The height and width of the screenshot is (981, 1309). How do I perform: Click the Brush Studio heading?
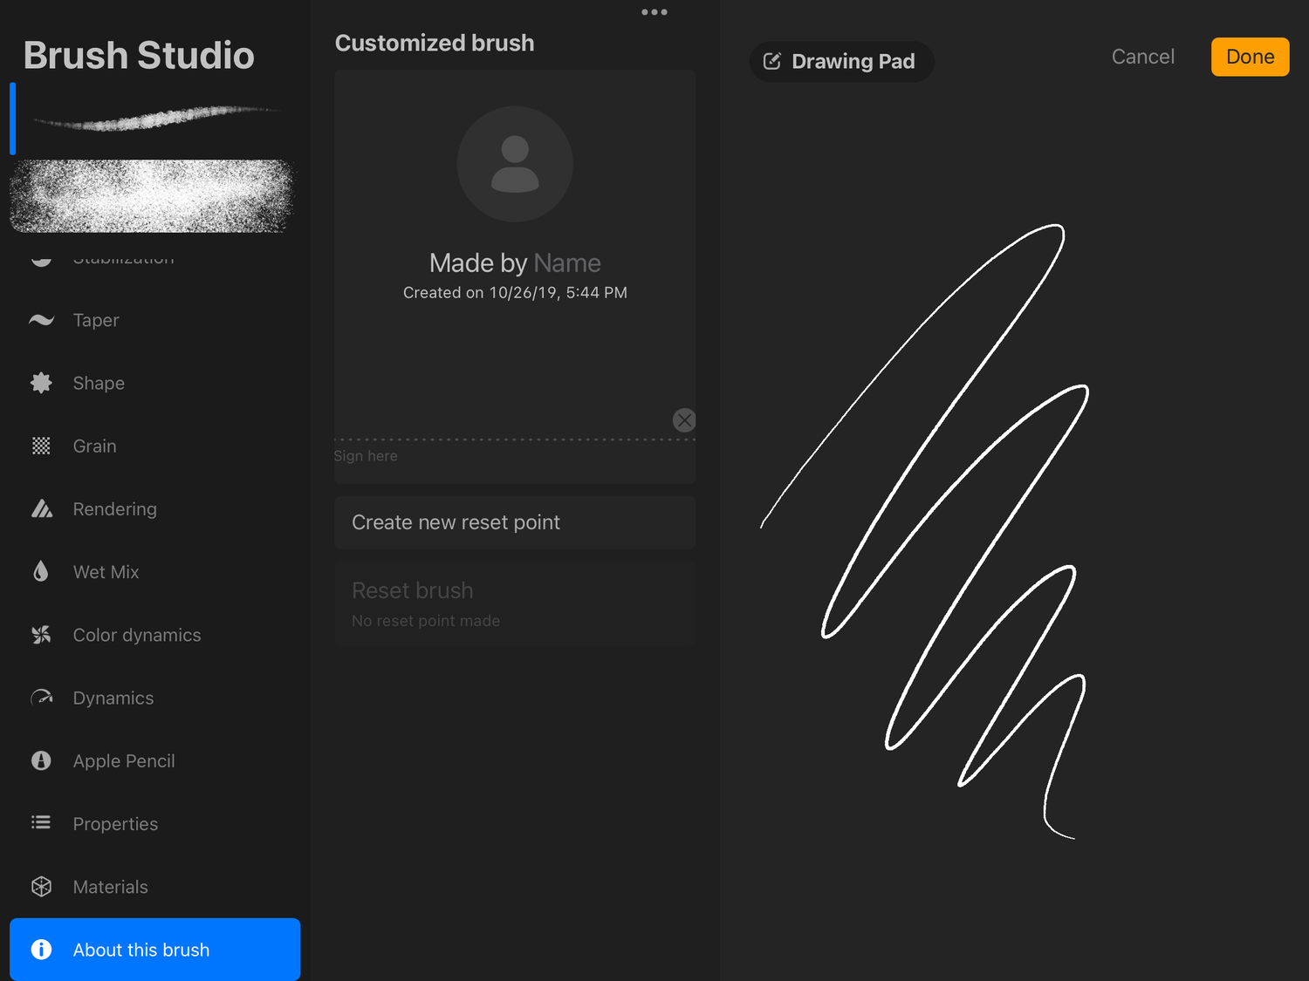139,55
